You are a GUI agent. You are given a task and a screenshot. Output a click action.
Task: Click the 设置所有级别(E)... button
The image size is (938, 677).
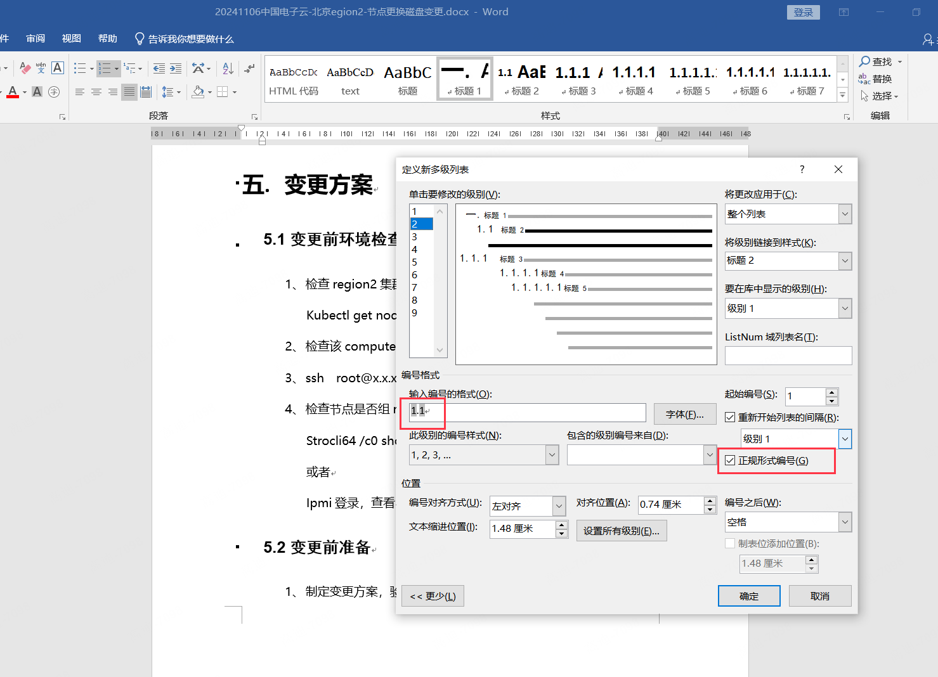(622, 531)
